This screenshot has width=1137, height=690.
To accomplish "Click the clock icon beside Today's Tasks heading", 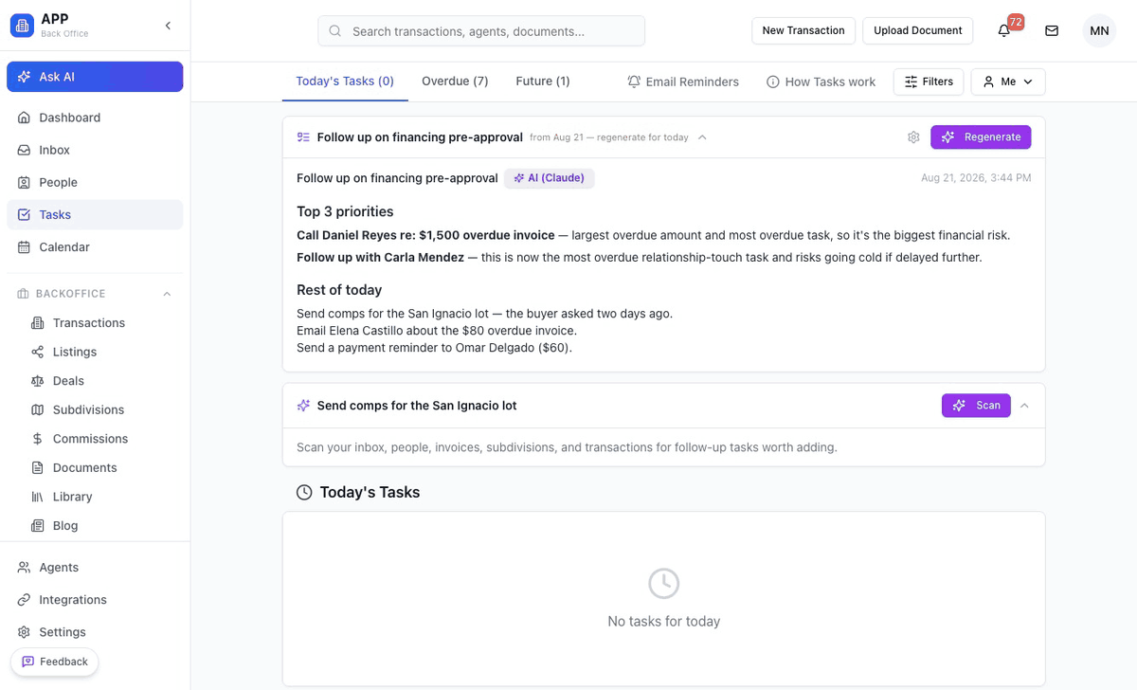I will pos(304,493).
